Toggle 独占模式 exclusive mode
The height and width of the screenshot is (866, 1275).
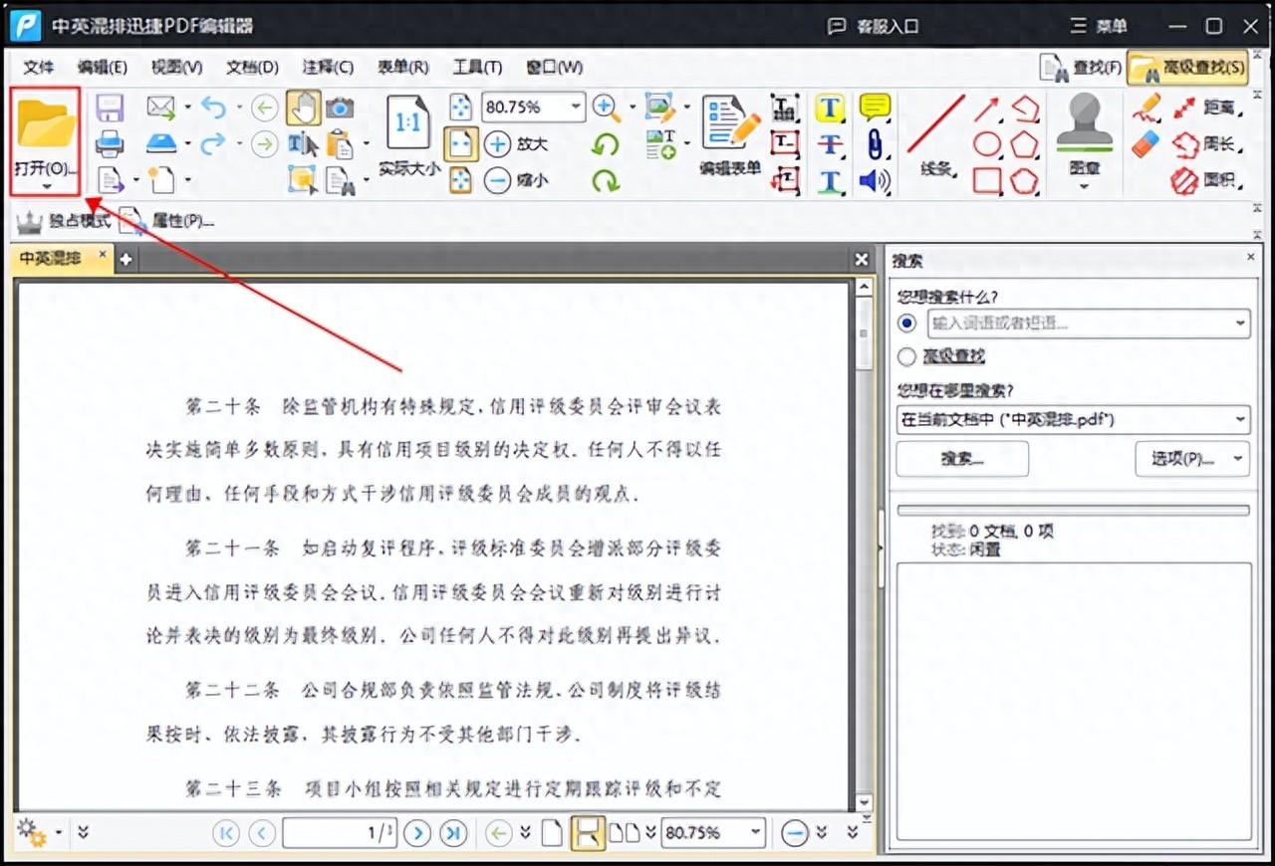(x=68, y=221)
